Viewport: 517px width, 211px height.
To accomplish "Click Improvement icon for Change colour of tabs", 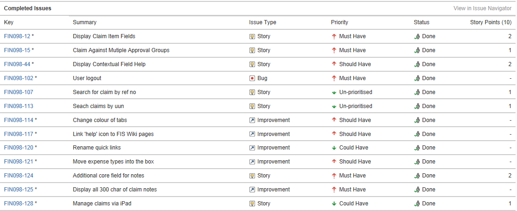I will point(252,120).
